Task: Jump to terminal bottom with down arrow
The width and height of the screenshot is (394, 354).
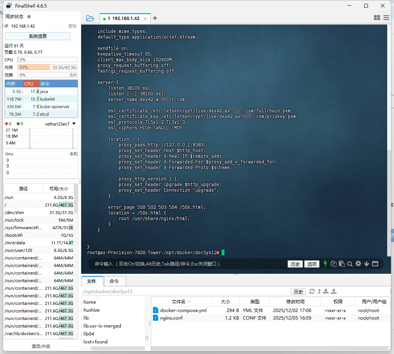Action: (x=366, y=264)
